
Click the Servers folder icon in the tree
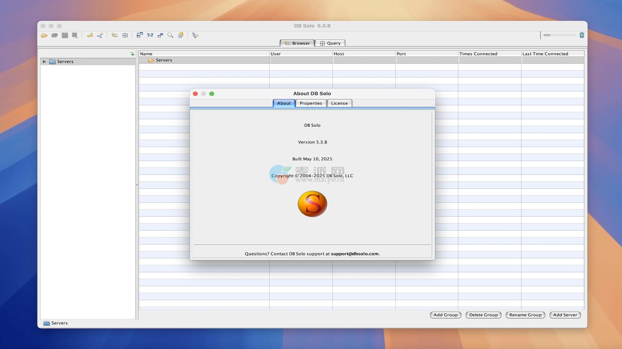[52, 61]
